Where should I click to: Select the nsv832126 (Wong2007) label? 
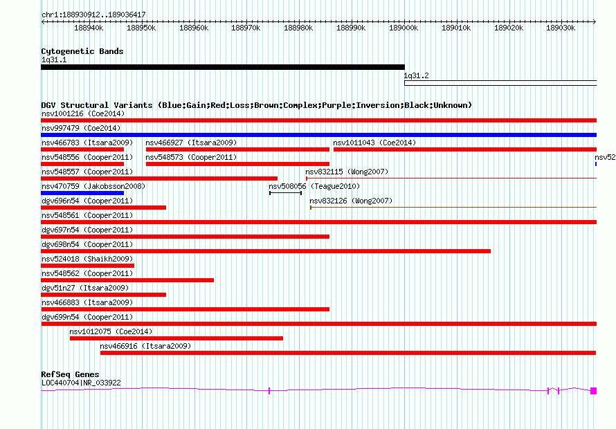pos(351,201)
